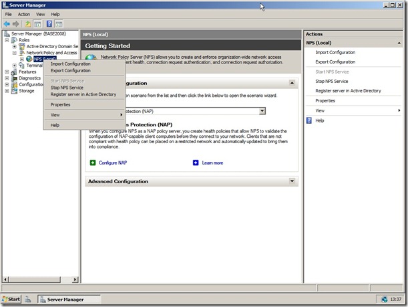Click the tree pane horizontal scrollbar left arrow
Screen dimensions: 408x307
(5, 280)
